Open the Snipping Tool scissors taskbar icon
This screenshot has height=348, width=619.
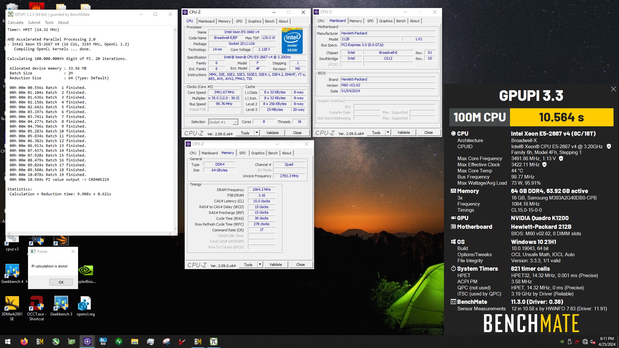[166, 342]
